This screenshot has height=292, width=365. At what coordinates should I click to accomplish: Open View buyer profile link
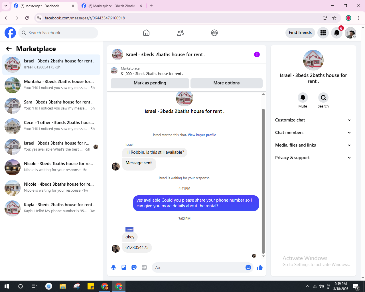(202, 135)
